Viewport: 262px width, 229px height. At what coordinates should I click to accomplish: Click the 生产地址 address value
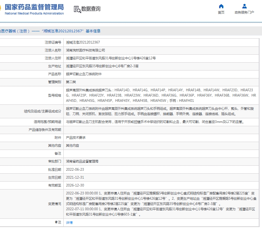(x=102, y=66)
